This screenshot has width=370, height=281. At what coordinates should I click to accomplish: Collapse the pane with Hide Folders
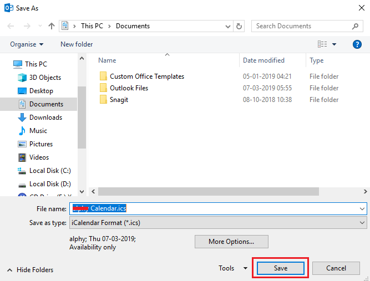point(31,270)
